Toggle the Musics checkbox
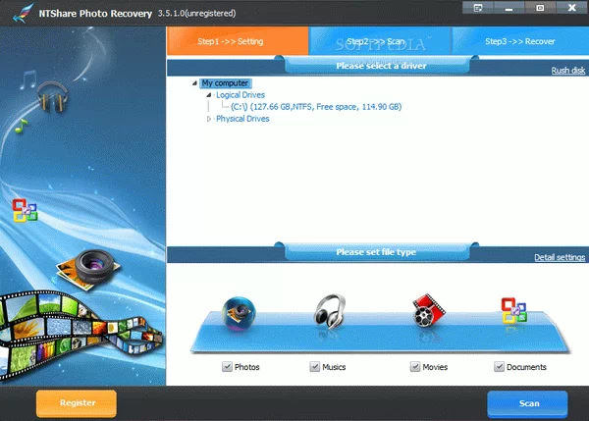The width and height of the screenshot is (589, 421). (x=314, y=367)
